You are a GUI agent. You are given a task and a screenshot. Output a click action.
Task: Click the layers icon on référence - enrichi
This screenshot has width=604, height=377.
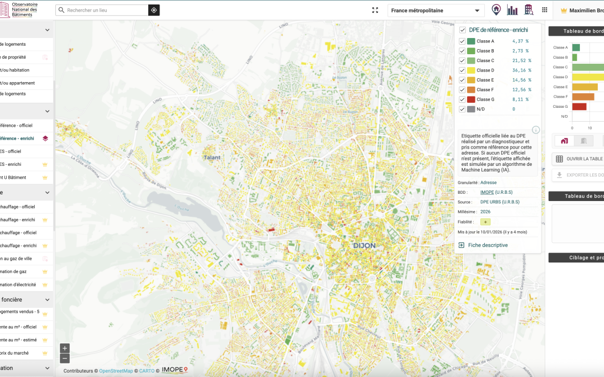pyautogui.click(x=45, y=139)
